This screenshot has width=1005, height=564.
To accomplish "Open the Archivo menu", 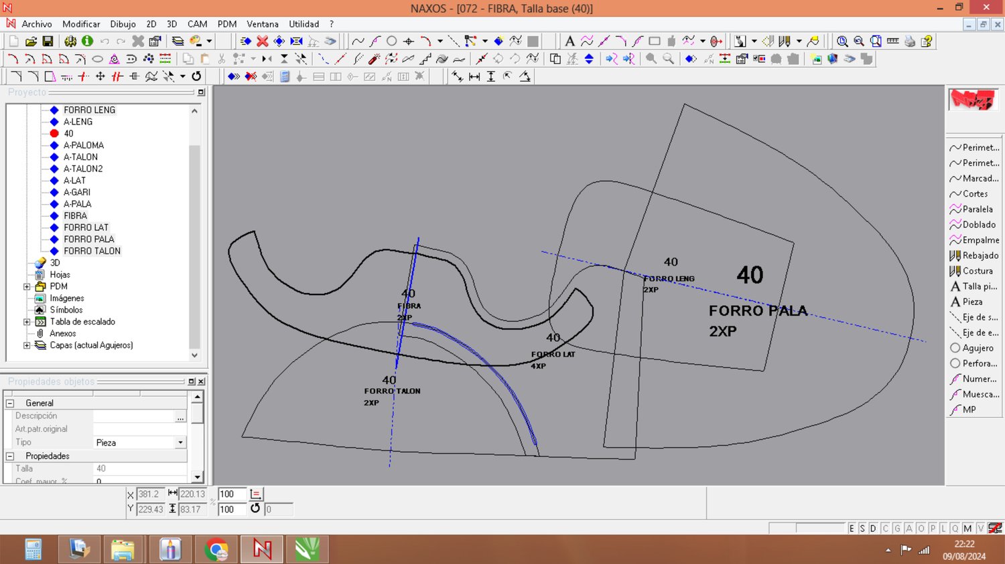I will [x=37, y=24].
